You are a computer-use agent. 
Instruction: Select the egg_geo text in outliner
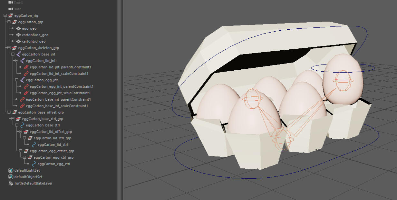[x=29, y=28]
